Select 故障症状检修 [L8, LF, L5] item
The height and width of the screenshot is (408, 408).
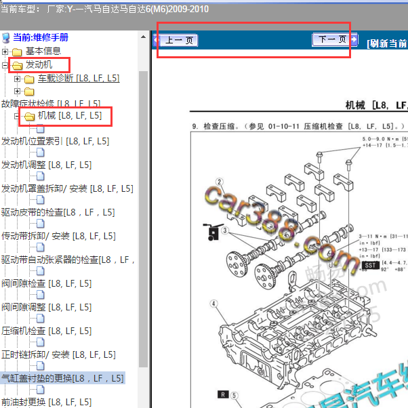(x=51, y=104)
